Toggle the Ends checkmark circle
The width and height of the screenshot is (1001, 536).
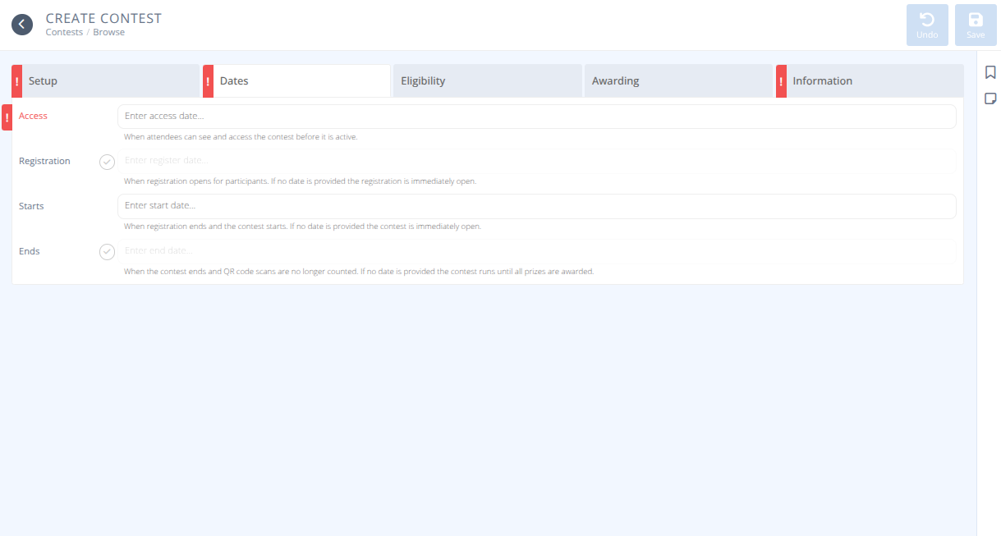tap(107, 251)
